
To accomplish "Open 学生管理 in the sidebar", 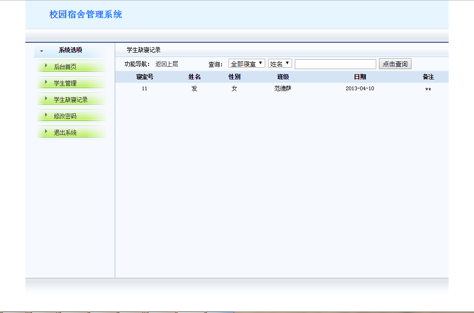I will coord(65,83).
